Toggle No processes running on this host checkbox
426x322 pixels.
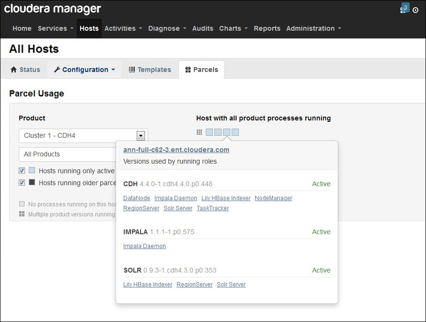click(22, 204)
